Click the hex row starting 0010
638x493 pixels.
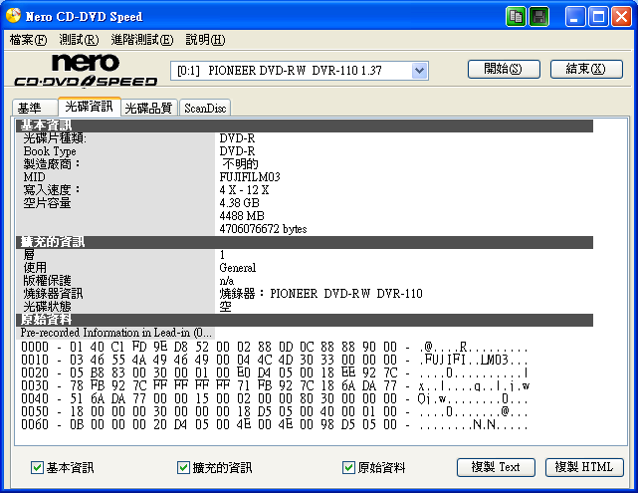tap(275, 361)
